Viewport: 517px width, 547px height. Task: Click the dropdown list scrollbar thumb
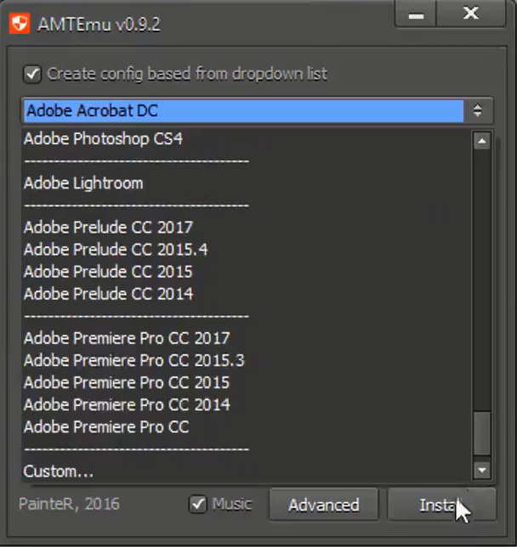point(482,433)
